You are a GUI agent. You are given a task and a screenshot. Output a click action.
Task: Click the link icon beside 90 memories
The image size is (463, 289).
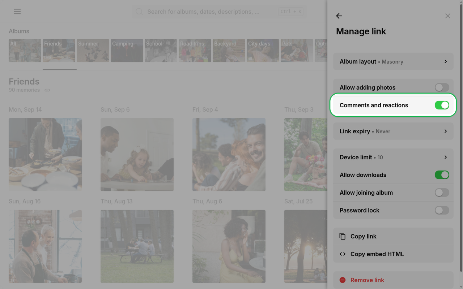tap(47, 90)
